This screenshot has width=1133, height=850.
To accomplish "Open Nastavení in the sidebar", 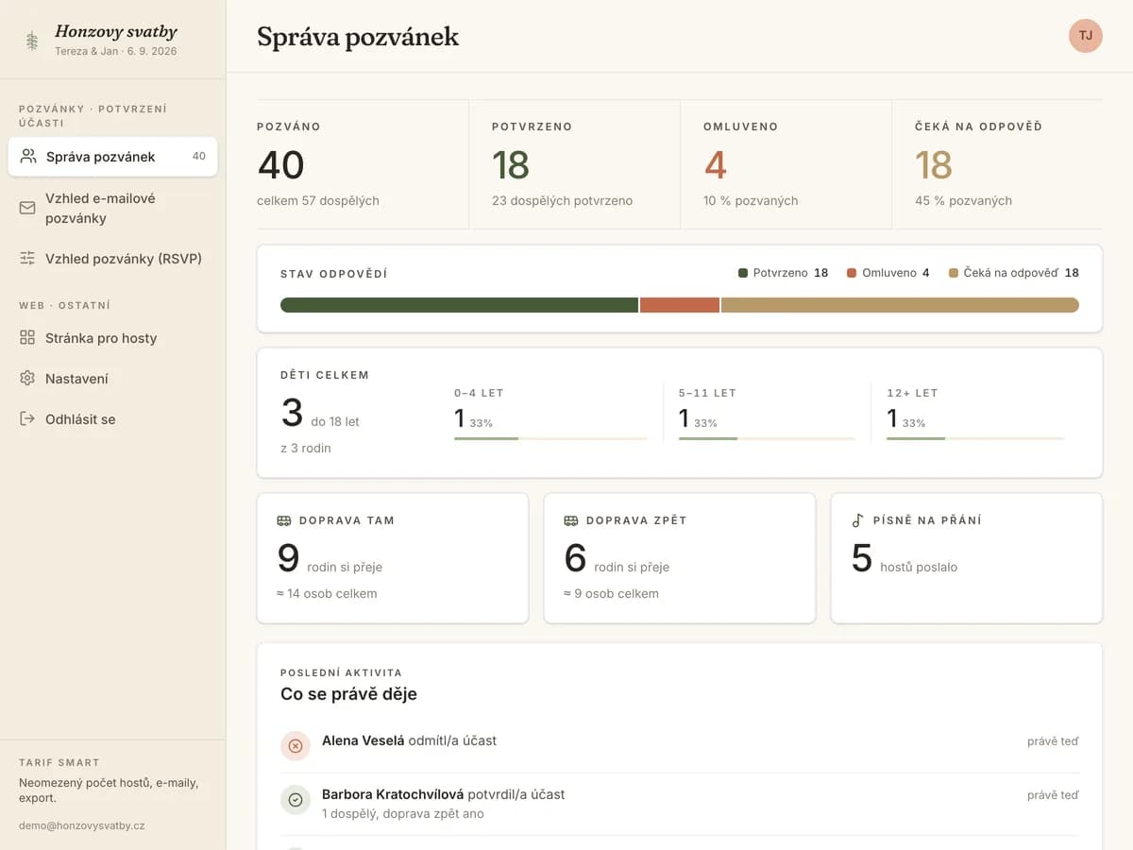I will click(x=112, y=378).
